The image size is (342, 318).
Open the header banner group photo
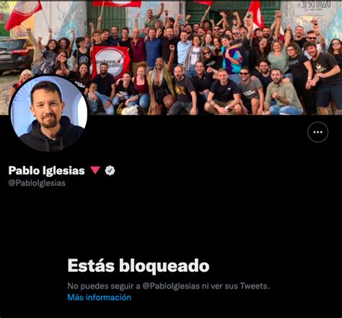coord(171,58)
